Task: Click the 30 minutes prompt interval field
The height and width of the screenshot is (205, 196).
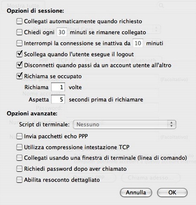Action: tap(62, 32)
